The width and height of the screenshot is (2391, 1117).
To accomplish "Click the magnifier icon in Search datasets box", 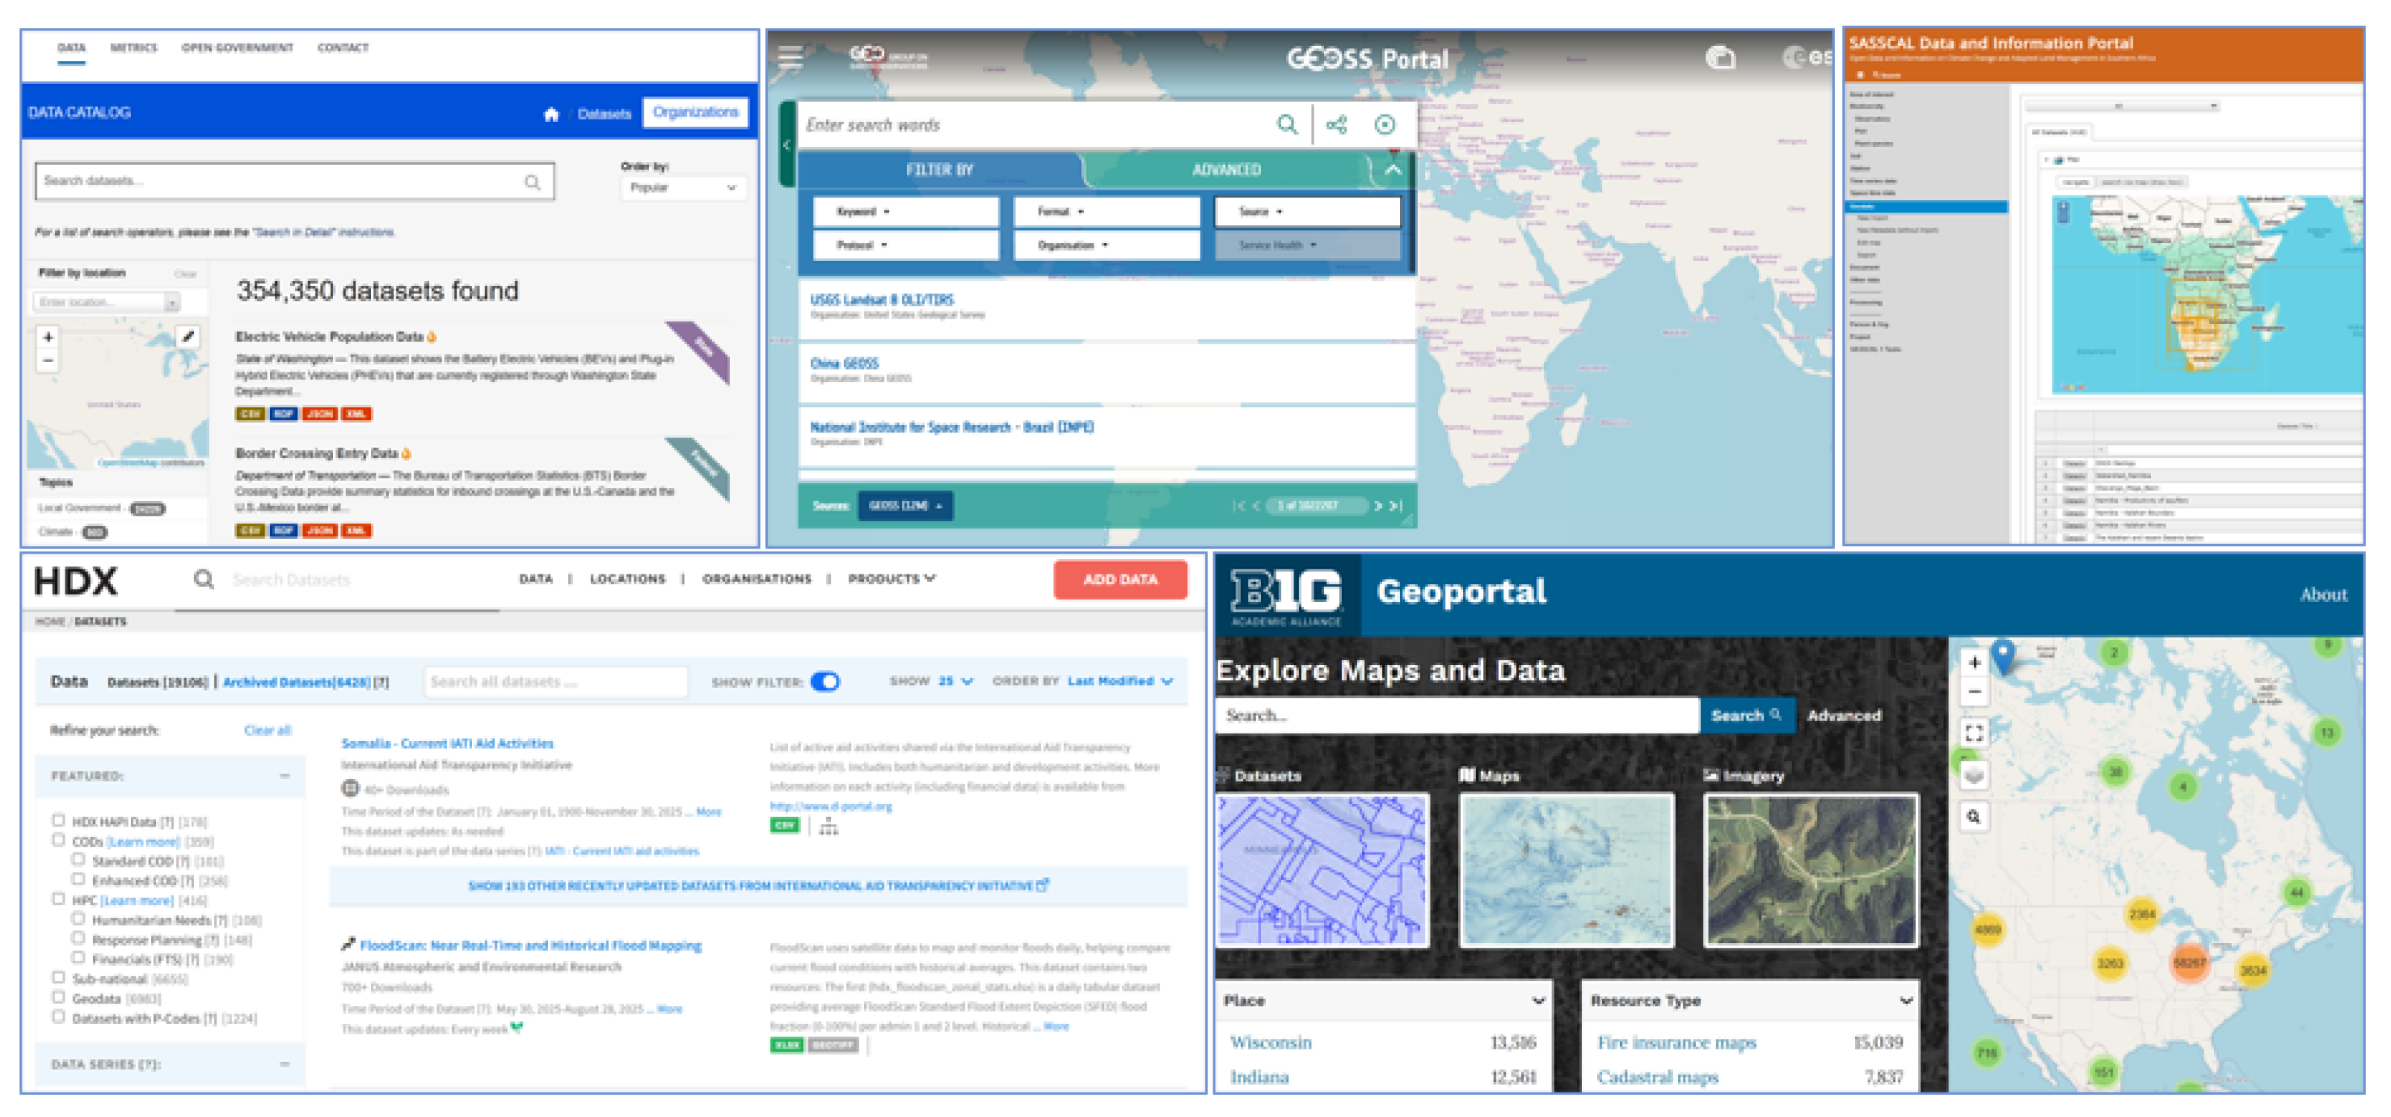I will [x=532, y=182].
